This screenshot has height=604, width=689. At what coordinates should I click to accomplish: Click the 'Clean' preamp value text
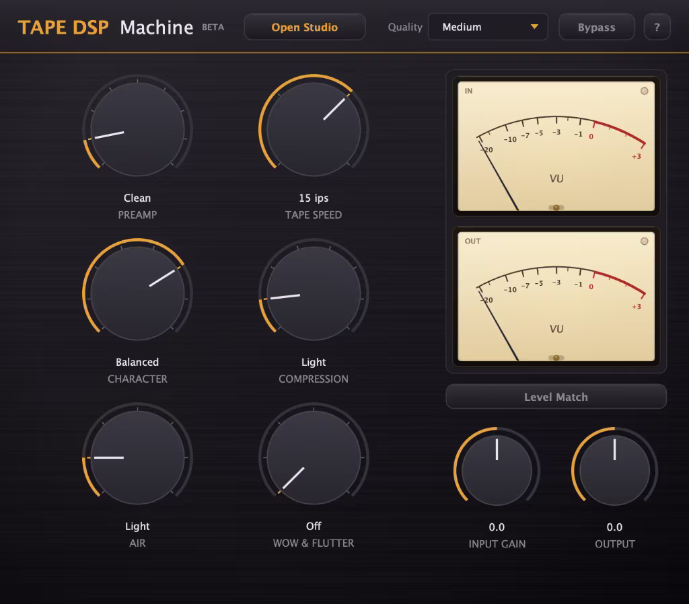tap(137, 198)
